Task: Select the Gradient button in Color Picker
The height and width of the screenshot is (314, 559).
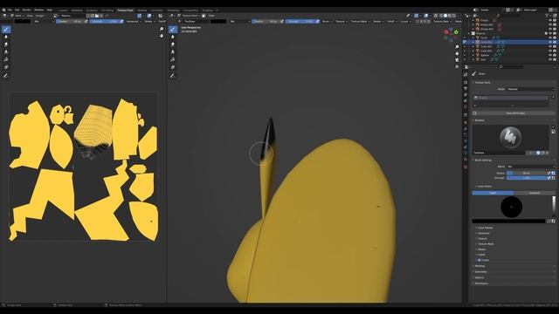Action: click(535, 193)
